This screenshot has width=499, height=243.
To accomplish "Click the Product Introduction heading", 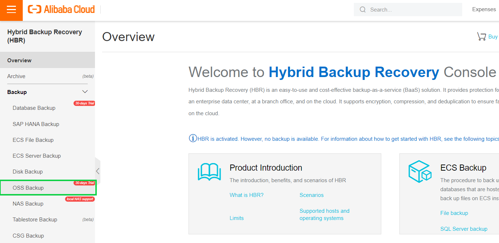I will click(x=266, y=168).
